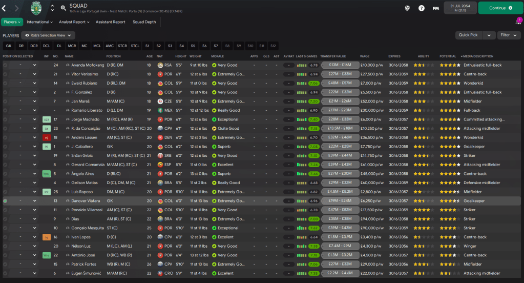The height and width of the screenshot is (283, 524).
Task: Click the Sporting club badge icon
Action: pyautogui.click(x=35, y=8)
